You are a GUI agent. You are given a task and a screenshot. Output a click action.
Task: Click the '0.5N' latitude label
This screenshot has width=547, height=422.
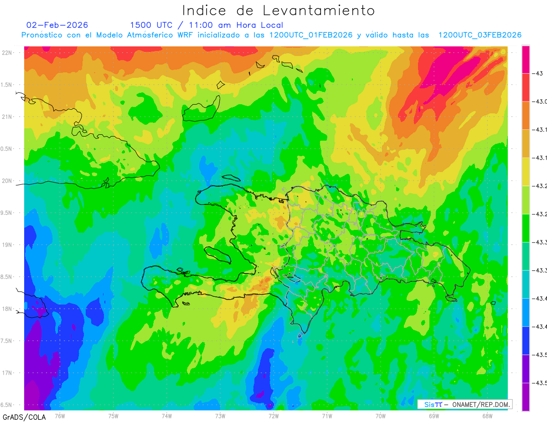click(7, 149)
